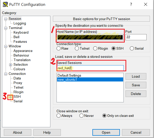Image resolution: width=154 pixels, height=138 pixels.
Task: Expand the SSH tree node
Action: [x=10, y=97]
